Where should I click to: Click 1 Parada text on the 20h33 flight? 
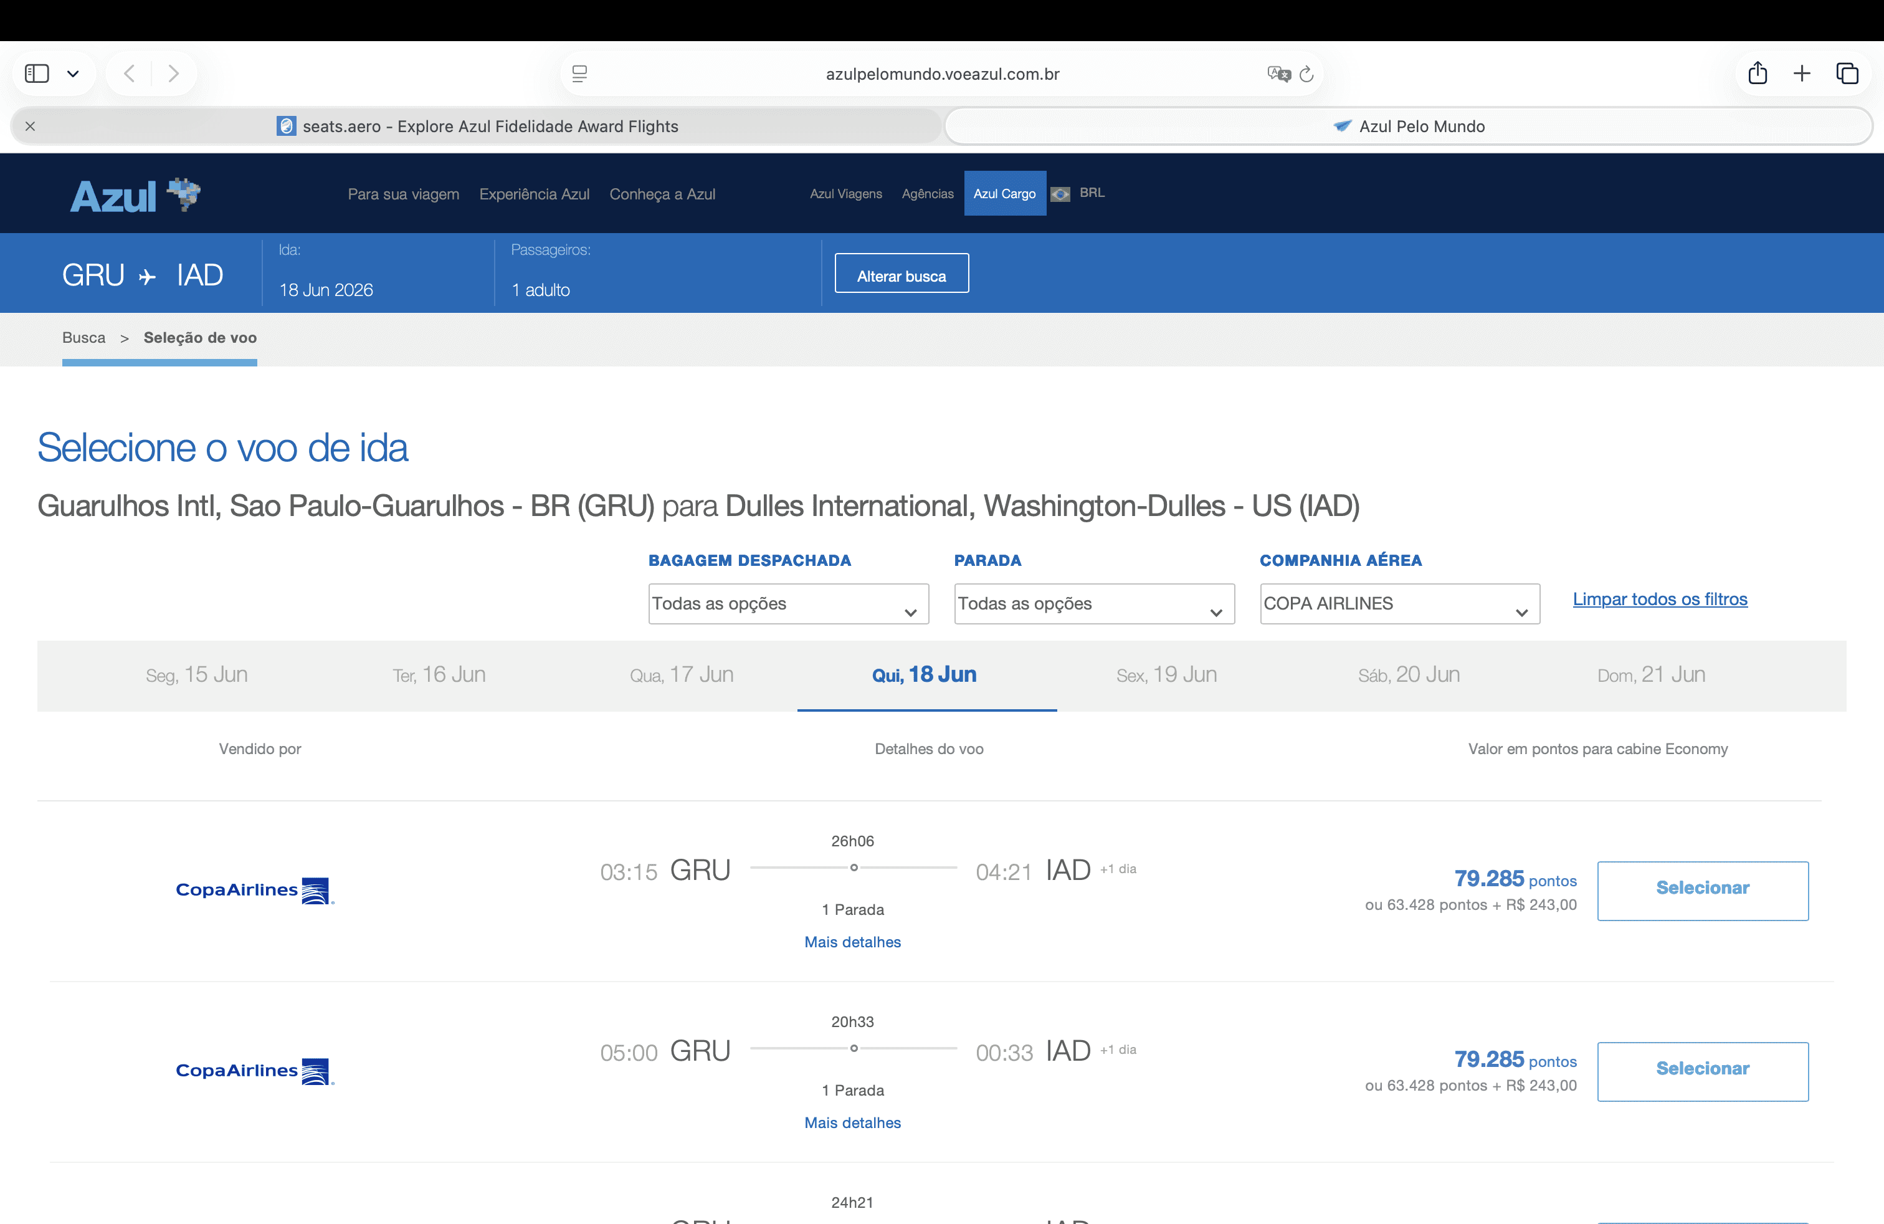852,1090
